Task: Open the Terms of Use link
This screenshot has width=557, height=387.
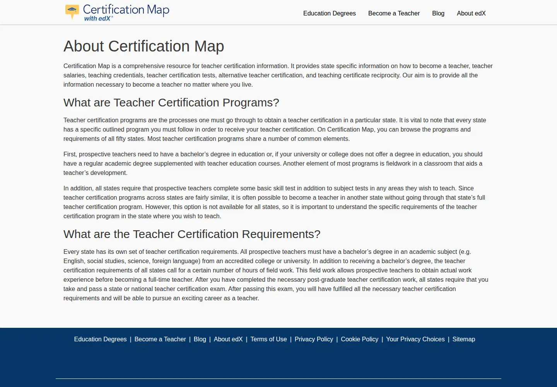Action: [269, 339]
